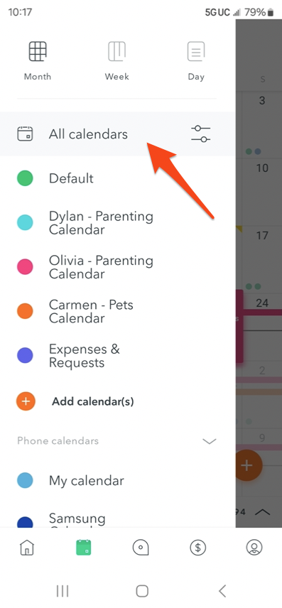The width and height of the screenshot is (282, 608).
Task: Open Home tab in bottom navigation
Action: click(27, 548)
